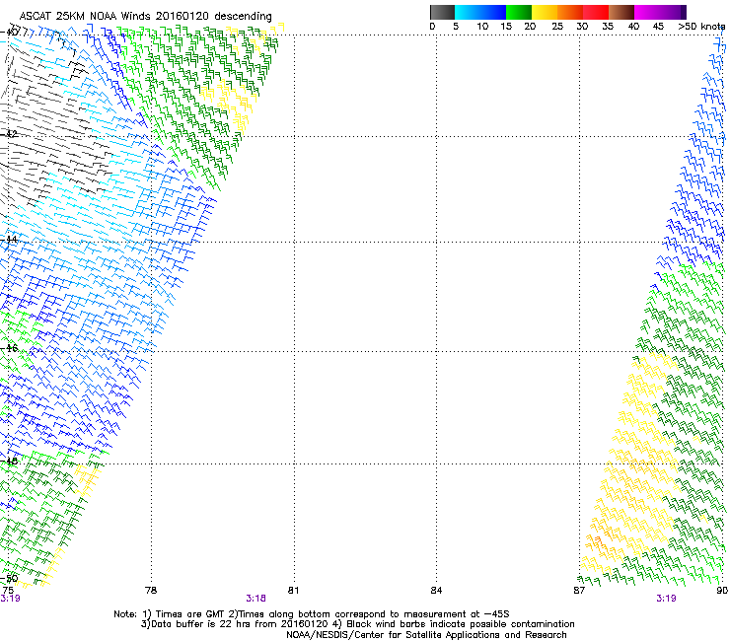This screenshot has height=641, width=730.
Task: Click the '5' legend scale label
Action: click(x=456, y=27)
